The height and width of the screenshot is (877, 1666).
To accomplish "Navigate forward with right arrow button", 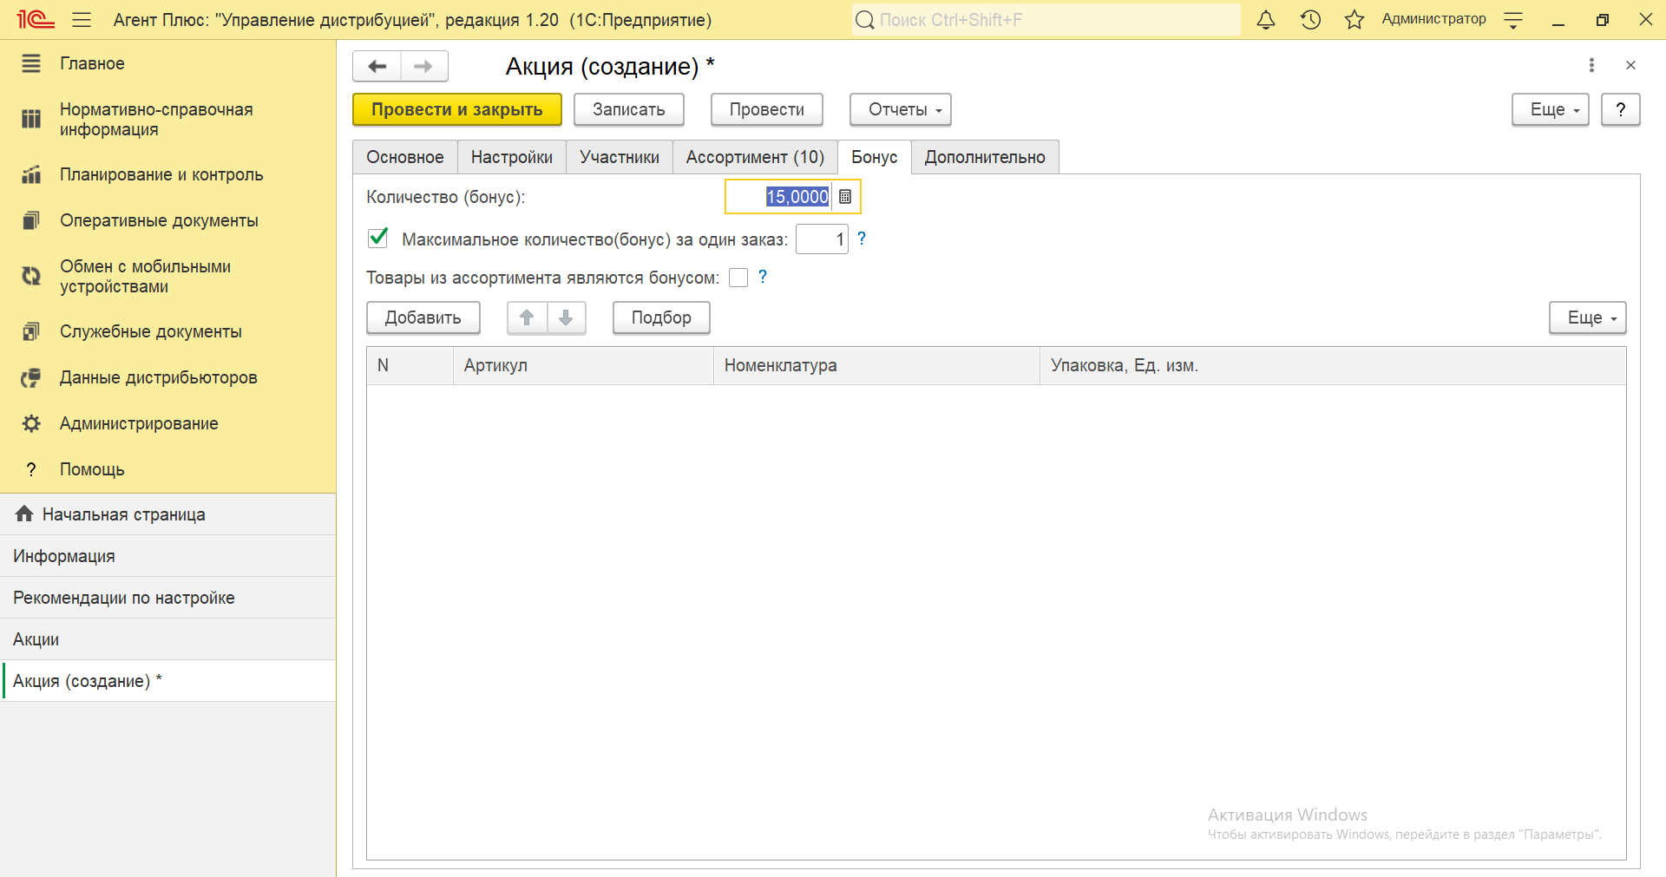I will tap(423, 66).
